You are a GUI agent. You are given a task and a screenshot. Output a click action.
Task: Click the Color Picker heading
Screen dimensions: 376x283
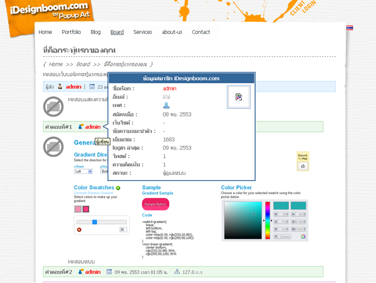(x=236, y=187)
